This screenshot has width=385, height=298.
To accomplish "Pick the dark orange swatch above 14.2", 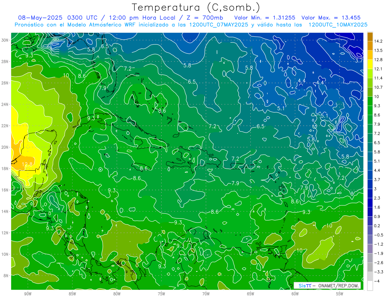I will [370, 36].
